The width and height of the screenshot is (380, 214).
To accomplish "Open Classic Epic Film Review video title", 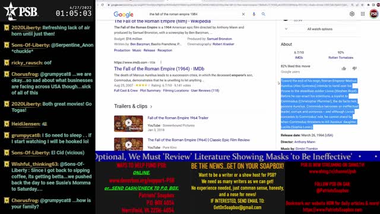I will point(199,140).
